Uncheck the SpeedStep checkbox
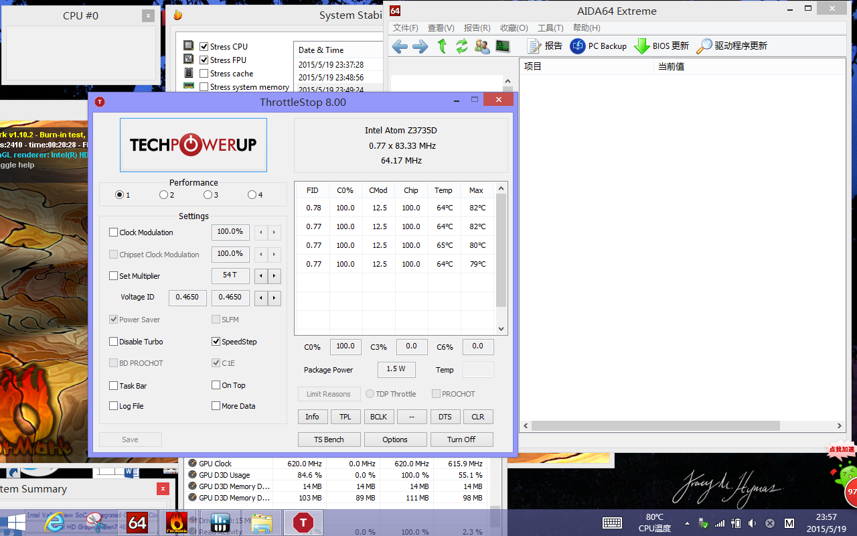 [x=216, y=342]
